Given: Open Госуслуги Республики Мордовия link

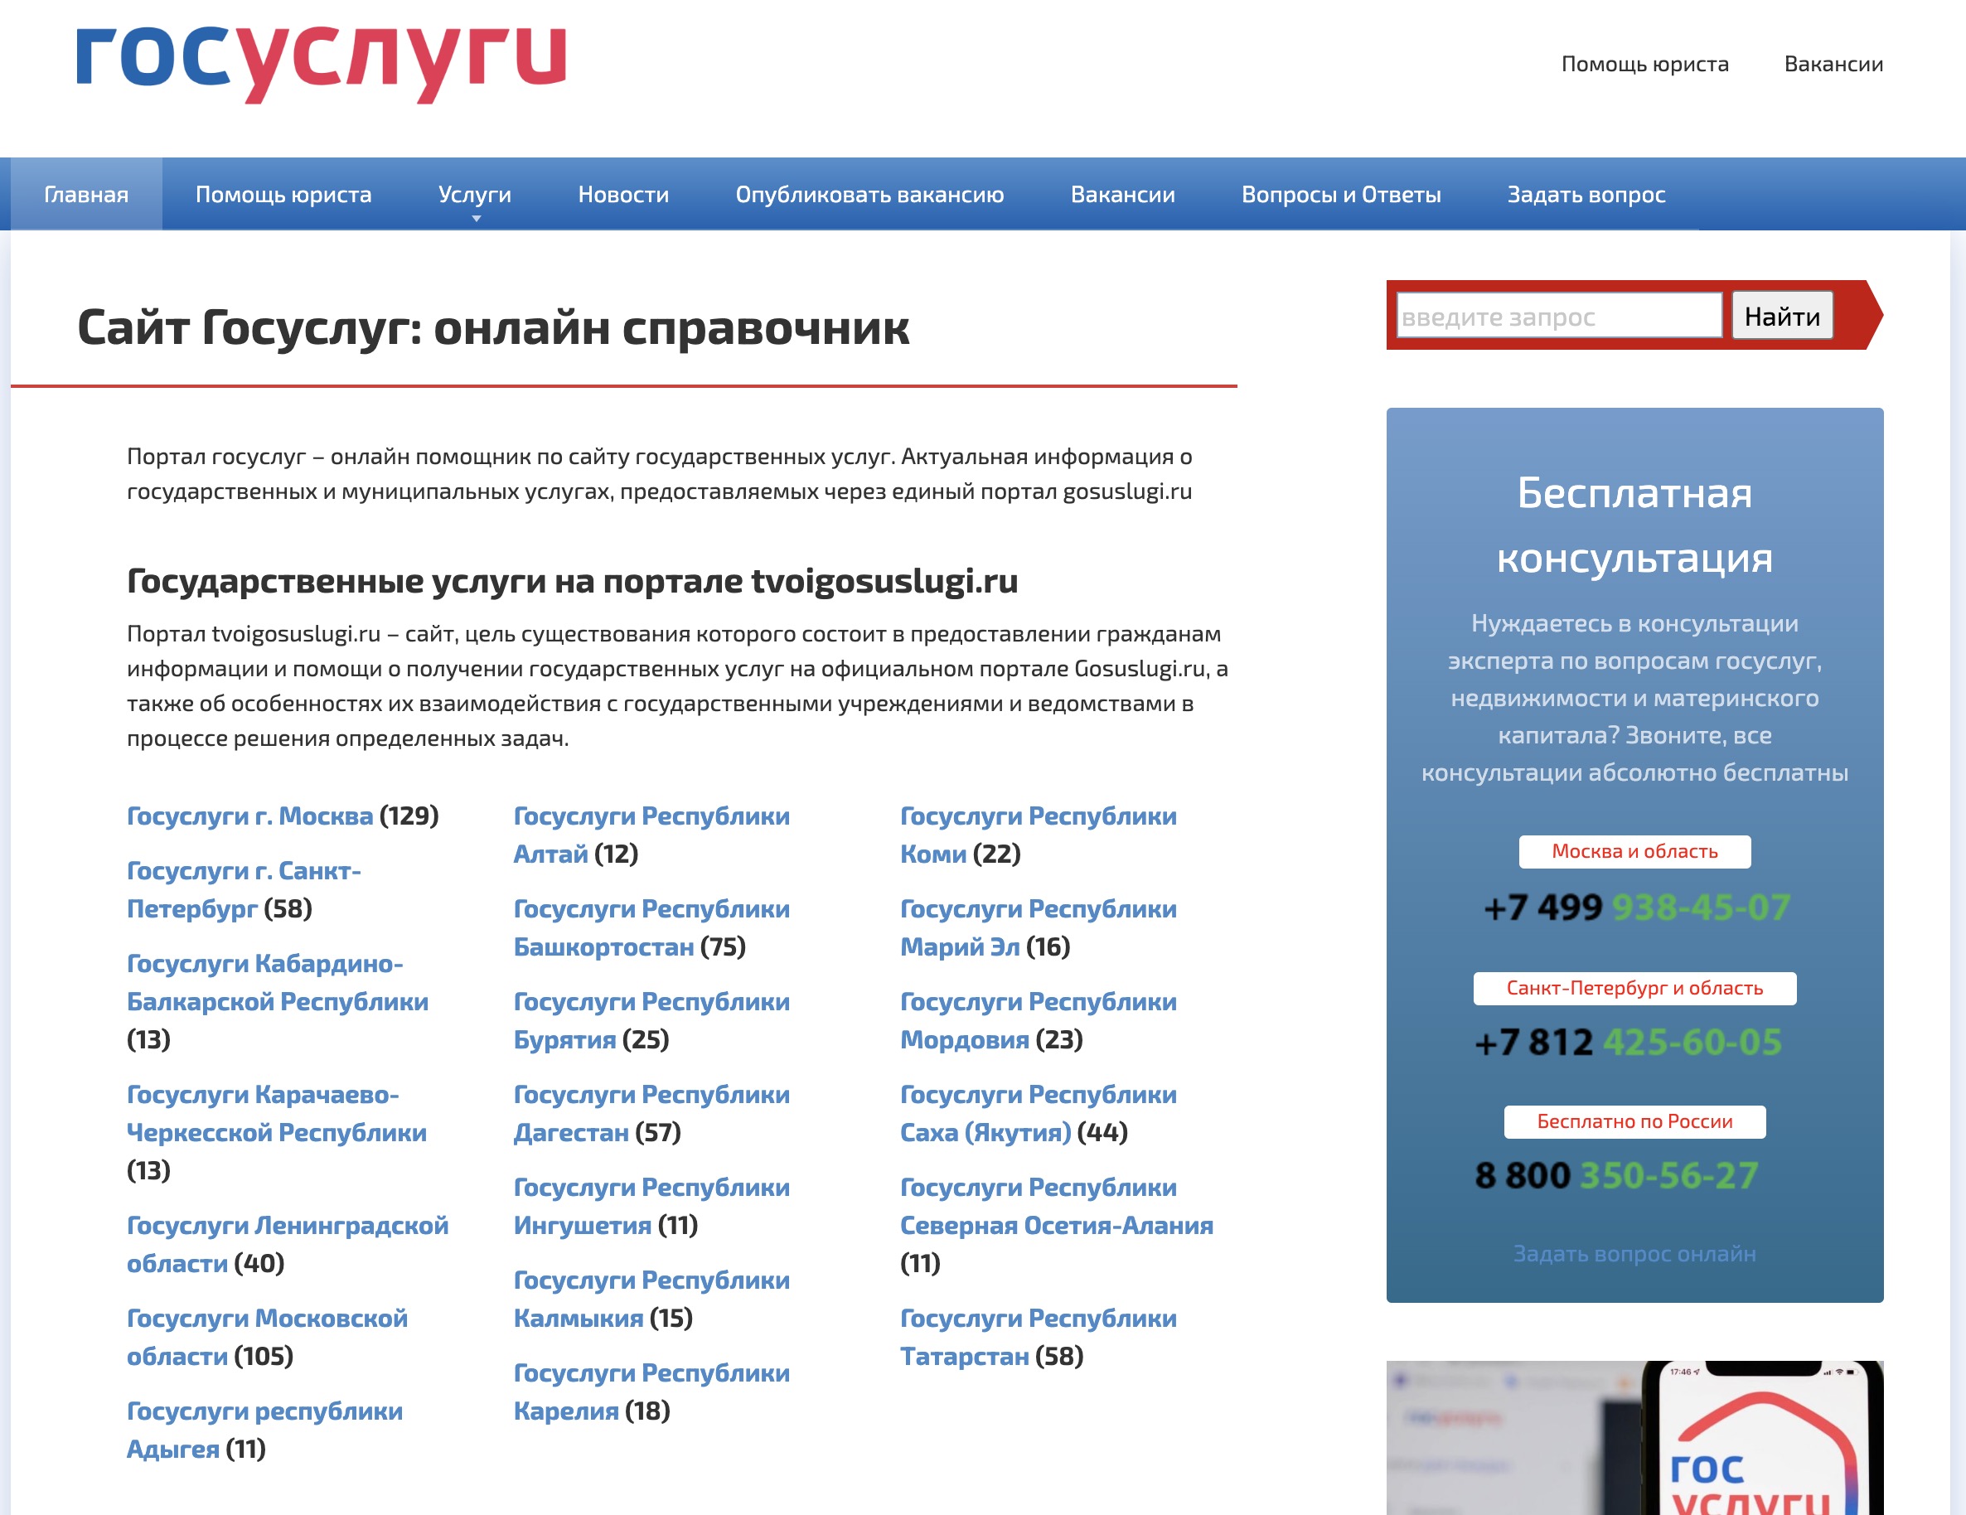Looking at the screenshot, I should [x=1039, y=1020].
